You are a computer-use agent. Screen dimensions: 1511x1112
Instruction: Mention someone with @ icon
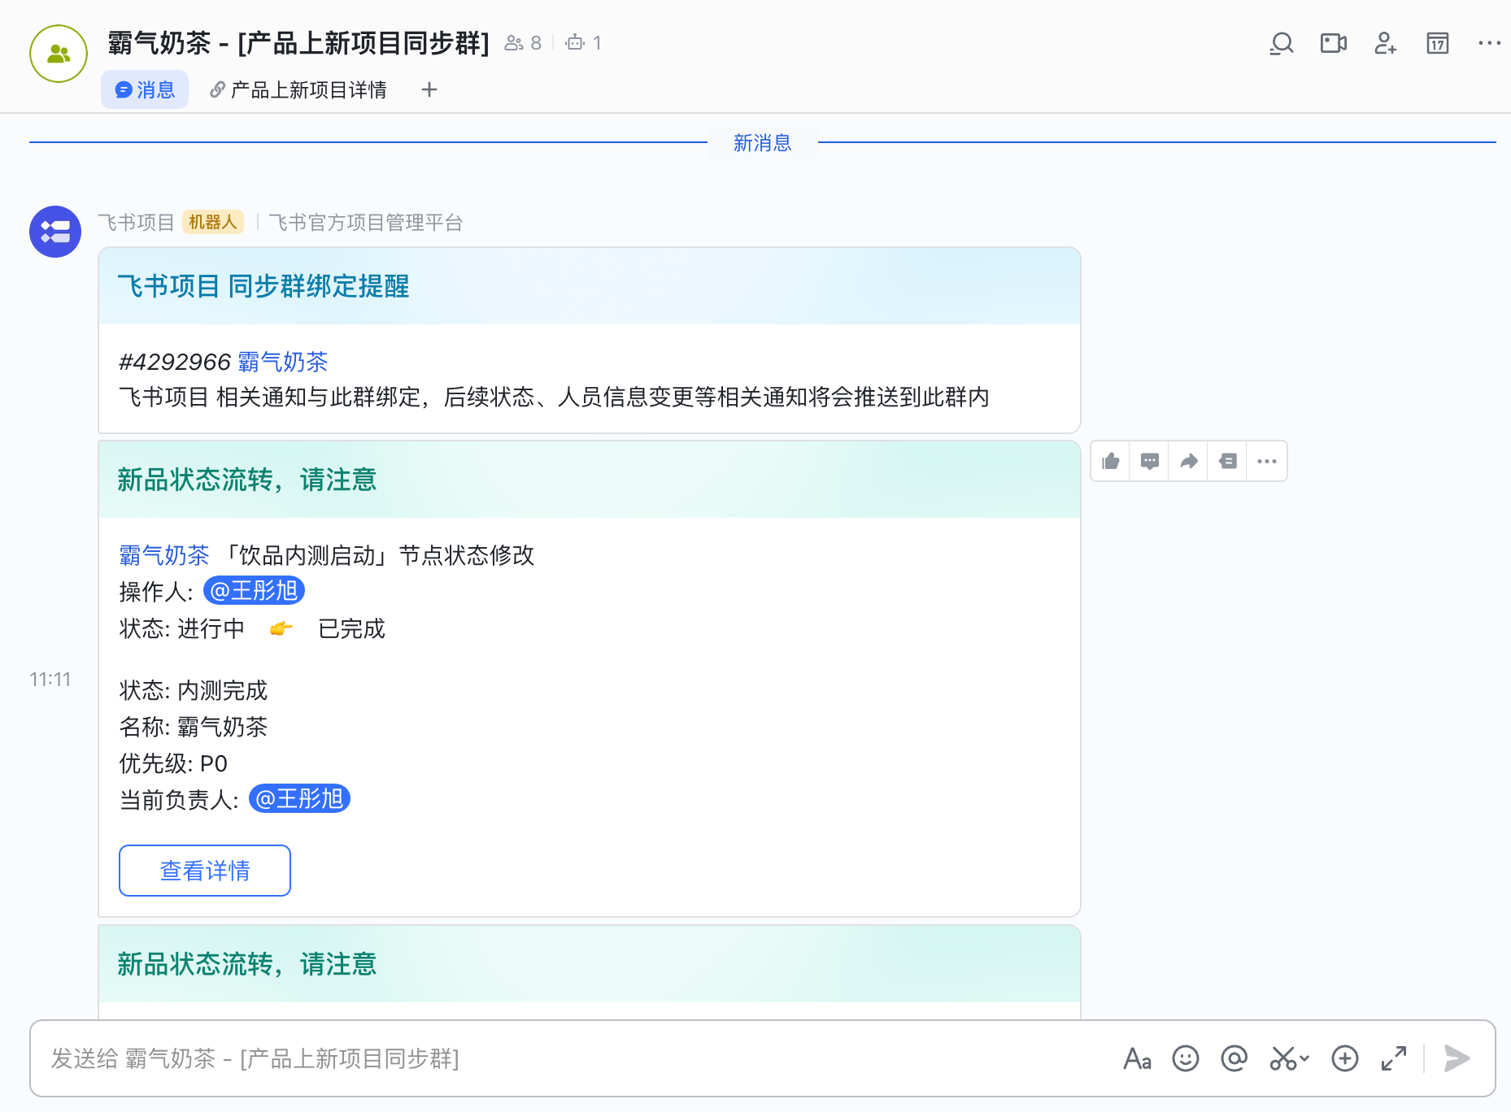[1234, 1058]
